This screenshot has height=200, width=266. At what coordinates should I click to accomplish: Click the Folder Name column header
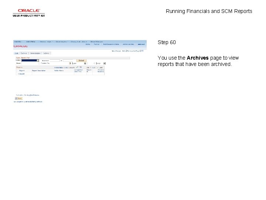(59, 71)
